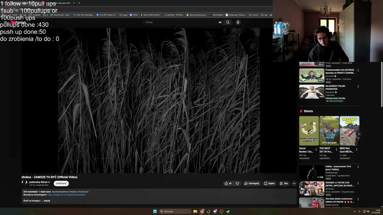Open YouTube Premium logo home link
This screenshot has width=383, height=215.
19,22
